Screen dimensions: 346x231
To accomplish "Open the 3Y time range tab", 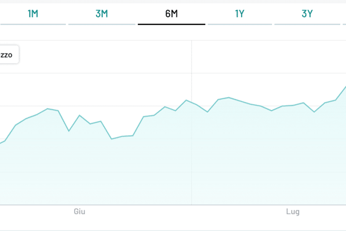I will pos(308,13).
